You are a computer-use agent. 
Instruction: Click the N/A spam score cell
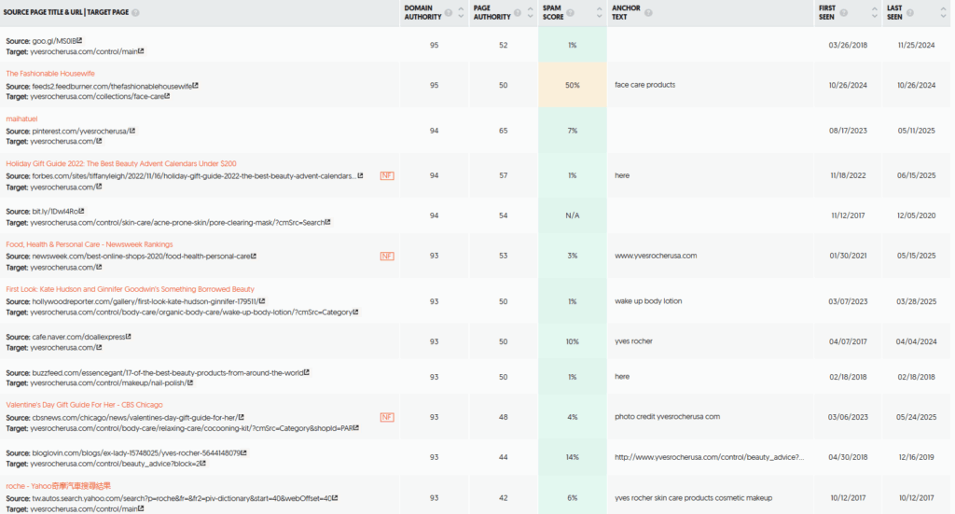[x=573, y=215]
